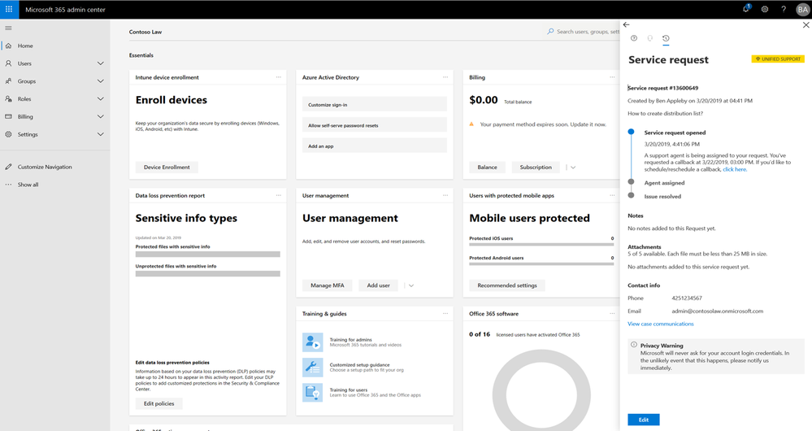
Task: Click the Unified Support badge
Action: coord(778,59)
